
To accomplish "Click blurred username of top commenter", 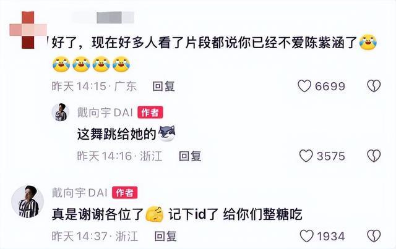I will click(103, 17).
